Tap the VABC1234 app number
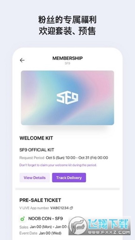 [59, 208]
